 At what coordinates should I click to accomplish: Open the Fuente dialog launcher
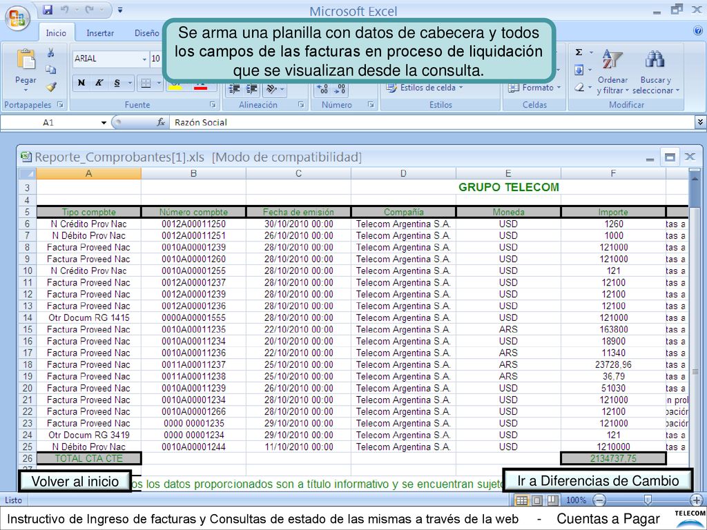pos(213,105)
